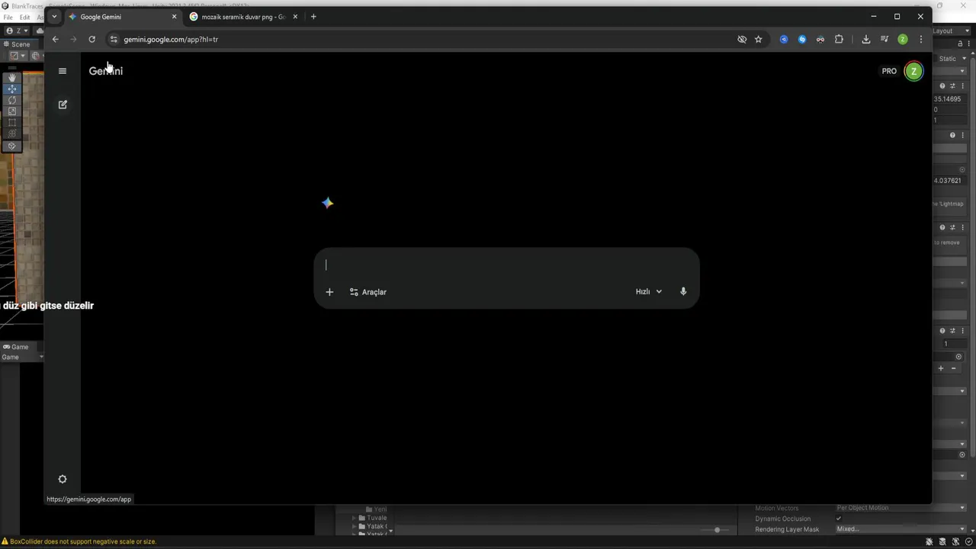Open Unity Game display dropdown
The height and width of the screenshot is (549, 976).
click(x=22, y=357)
